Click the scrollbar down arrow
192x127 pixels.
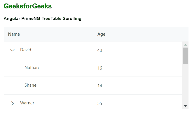pyautogui.click(x=185, y=106)
